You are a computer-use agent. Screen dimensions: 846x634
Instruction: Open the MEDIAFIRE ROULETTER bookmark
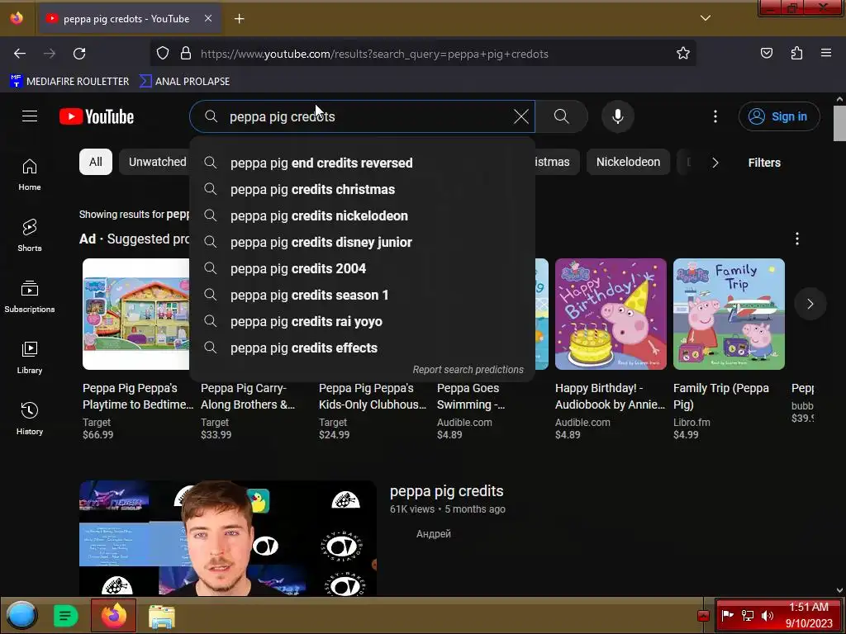(x=69, y=82)
